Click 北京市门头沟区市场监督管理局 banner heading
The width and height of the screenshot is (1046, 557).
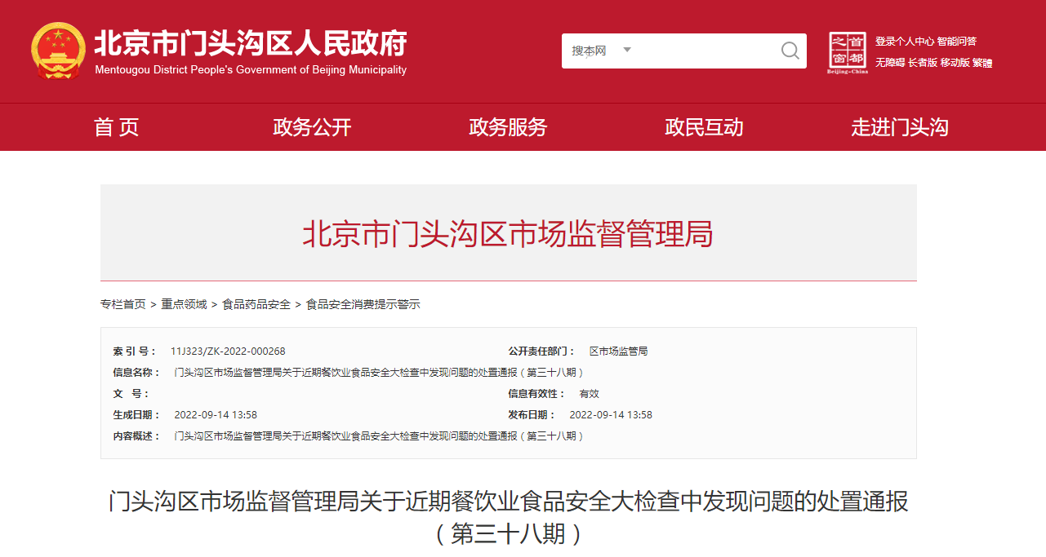coord(508,235)
